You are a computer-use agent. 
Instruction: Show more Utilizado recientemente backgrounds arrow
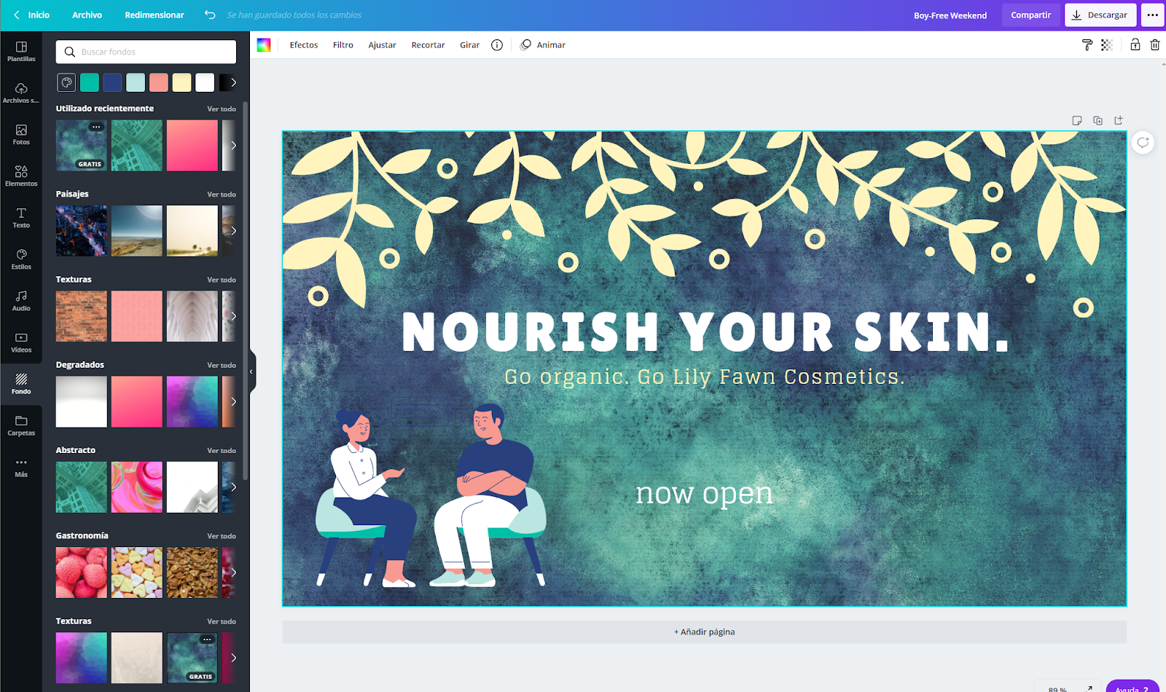[233, 145]
